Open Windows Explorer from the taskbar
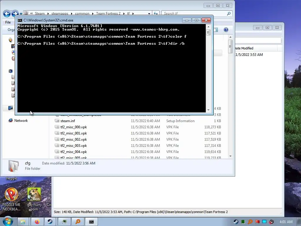301x226 pixels. [x=23, y=222]
